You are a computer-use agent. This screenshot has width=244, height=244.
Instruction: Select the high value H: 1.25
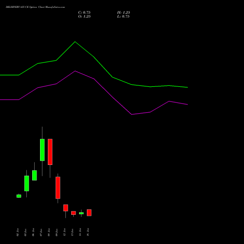[123, 13]
